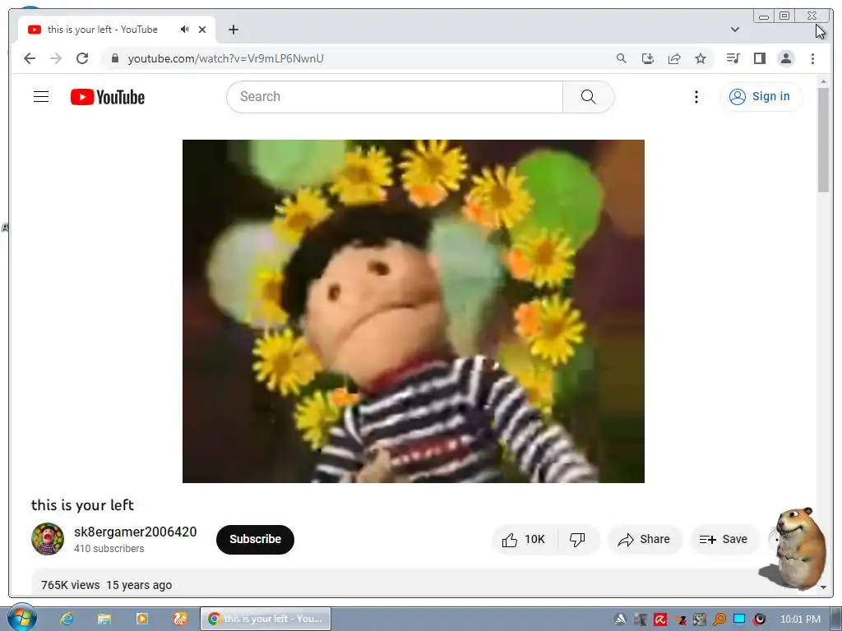Mute the tab using speaker icon
The width and height of the screenshot is (842, 631).
[x=185, y=30]
